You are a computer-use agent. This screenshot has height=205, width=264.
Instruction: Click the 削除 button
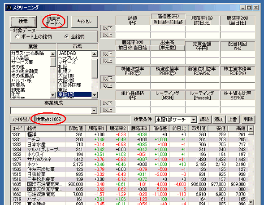[248, 120]
